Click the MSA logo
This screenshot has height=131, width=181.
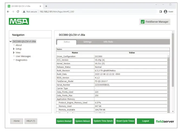click(19, 21)
